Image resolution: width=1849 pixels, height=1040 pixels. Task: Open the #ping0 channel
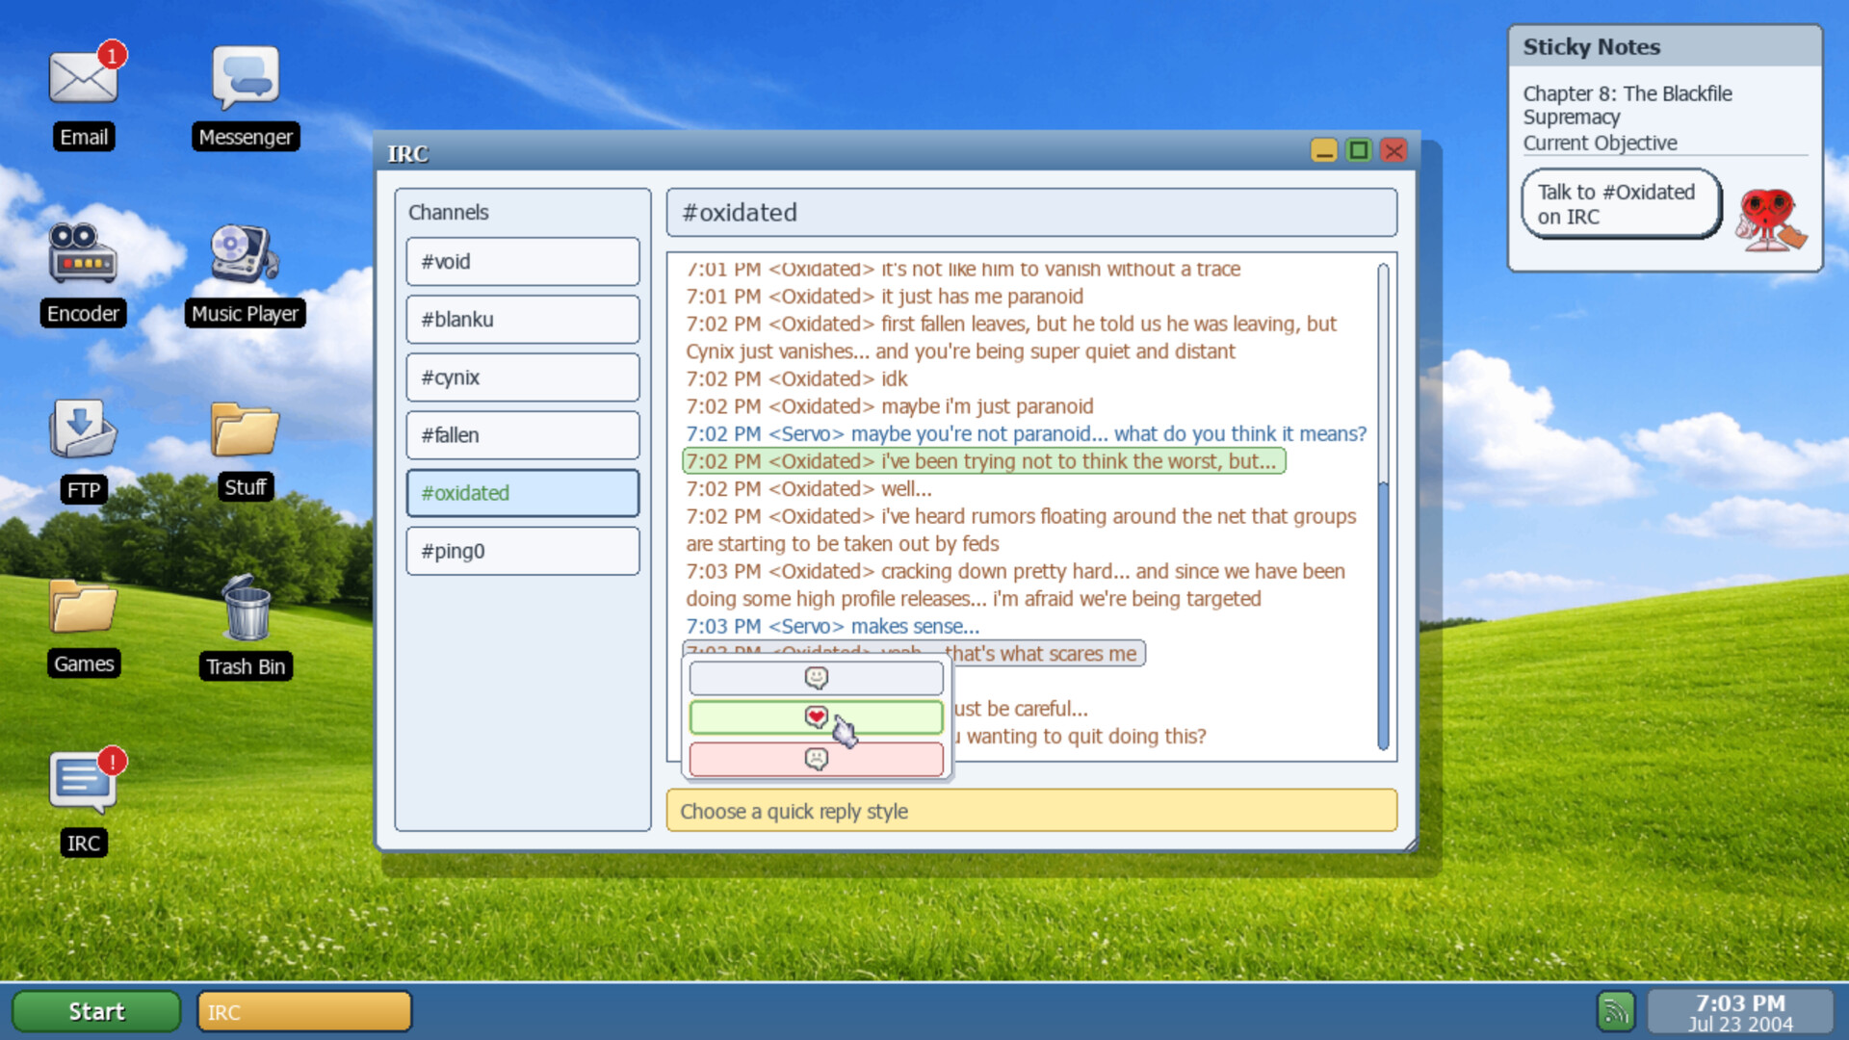pyautogui.click(x=522, y=550)
